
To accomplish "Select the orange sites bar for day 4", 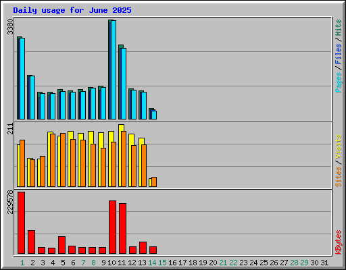I will 53,160.
